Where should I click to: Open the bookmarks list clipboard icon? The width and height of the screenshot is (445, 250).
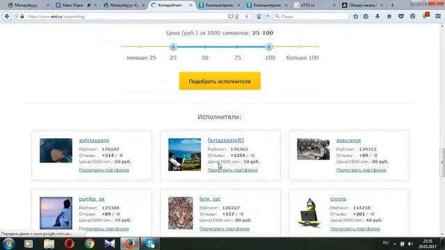point(366,17)
